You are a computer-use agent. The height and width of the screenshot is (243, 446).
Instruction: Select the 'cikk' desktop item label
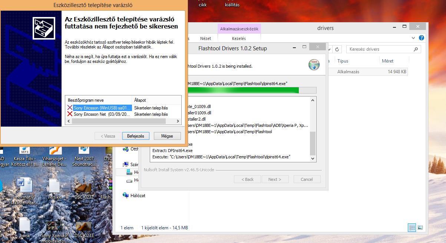202,5
